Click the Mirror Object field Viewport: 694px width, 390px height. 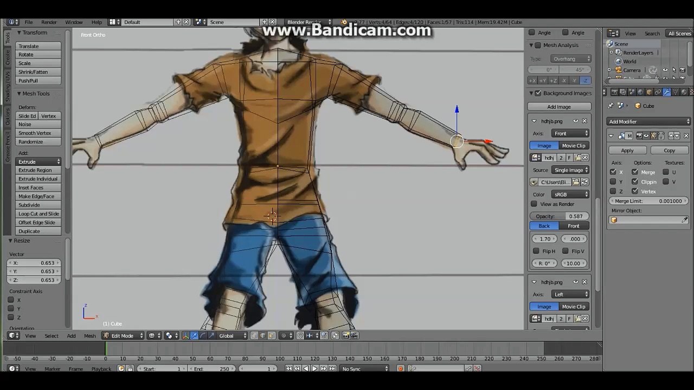pos(649,220)
